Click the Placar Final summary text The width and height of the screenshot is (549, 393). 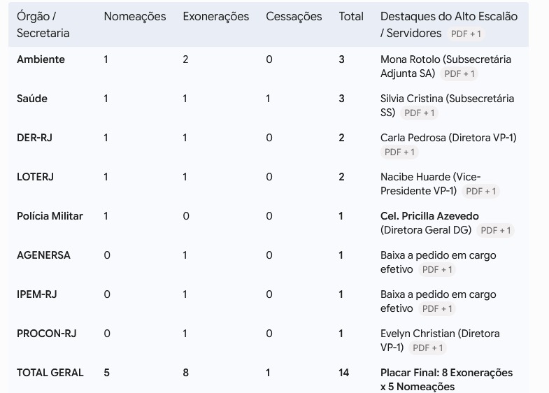coord(446,380)
